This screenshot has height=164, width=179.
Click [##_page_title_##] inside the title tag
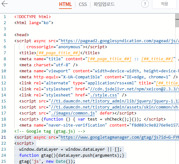click(58, 53)
